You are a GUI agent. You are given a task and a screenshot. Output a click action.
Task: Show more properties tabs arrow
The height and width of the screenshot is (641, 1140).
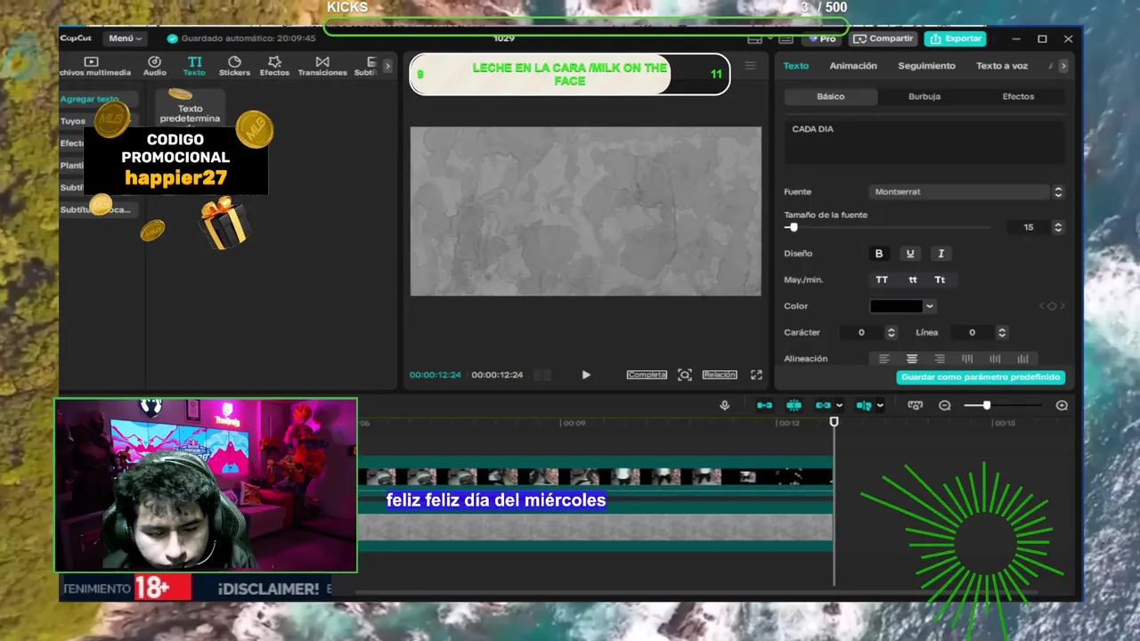[1063, 66]
